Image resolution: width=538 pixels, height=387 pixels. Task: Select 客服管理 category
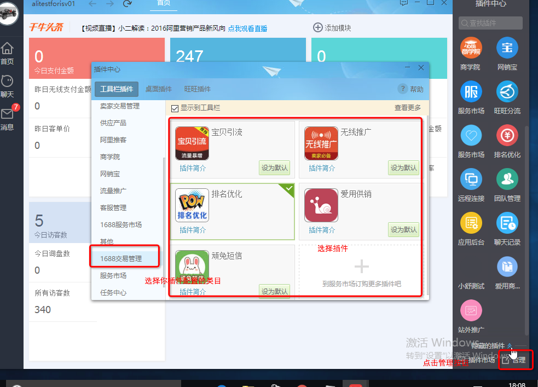pyautogui.click(x=113, y=208)
